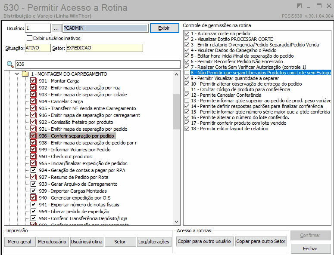Select permission 14 definir respostas padrões
Viewport: 334px width, 255px height.
(257, 106)
